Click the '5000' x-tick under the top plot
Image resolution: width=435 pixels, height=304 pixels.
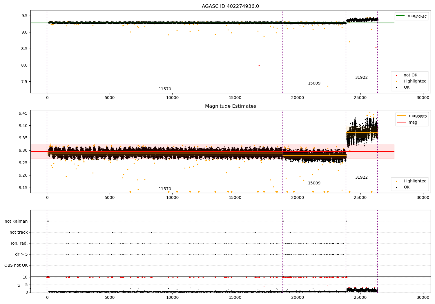tap(110, 98)
